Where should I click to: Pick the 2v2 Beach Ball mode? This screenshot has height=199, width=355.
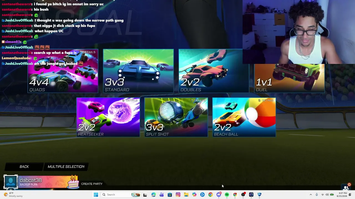click(x=244, y=117)
